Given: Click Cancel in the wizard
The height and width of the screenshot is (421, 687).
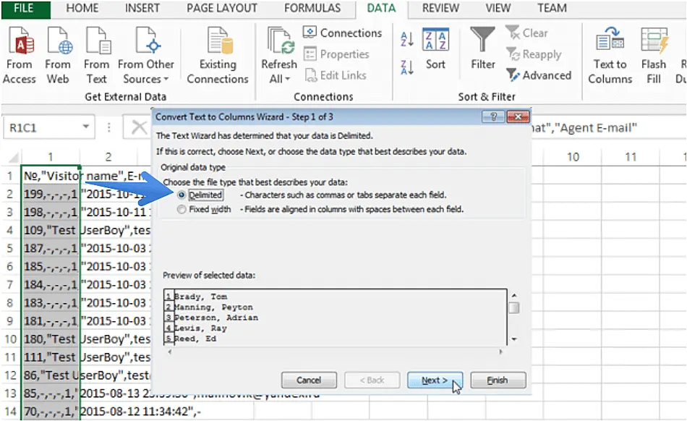Looking at the screenshot, I should 309,380.
